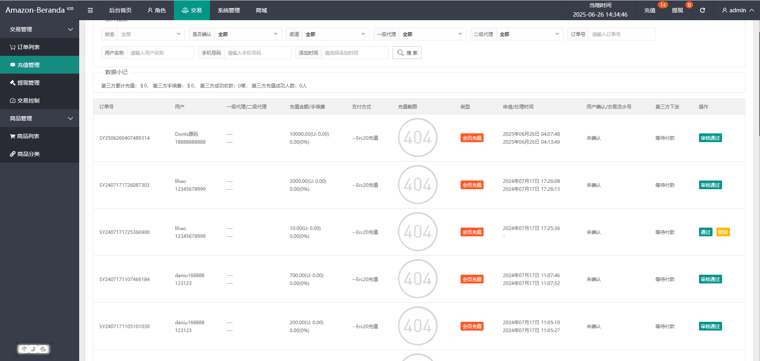Open 404 screenshot thumbnail for 200.00 recharge row

[417, 326]
